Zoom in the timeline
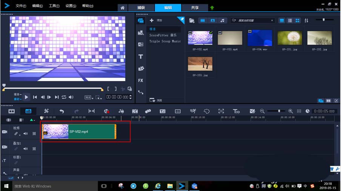Image resolution: width=341 pixels, height=191 pixels. (290, 111)
